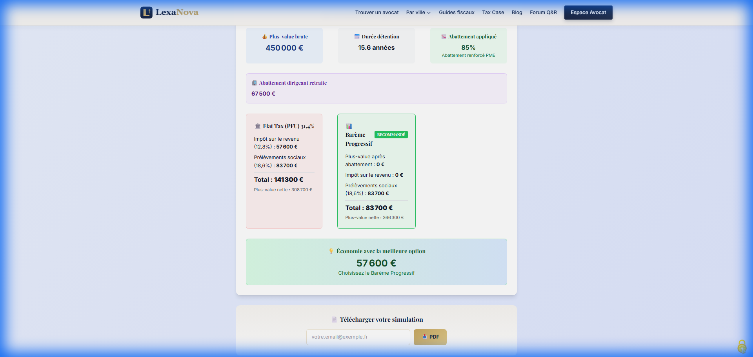Open Trouver un avocat page
753x357 pixels.
click(x=376, y=13)
